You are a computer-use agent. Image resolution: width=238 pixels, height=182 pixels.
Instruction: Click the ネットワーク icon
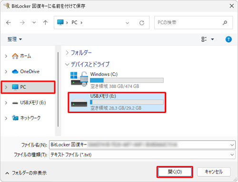pyautogui.click(x=15, y=118)
